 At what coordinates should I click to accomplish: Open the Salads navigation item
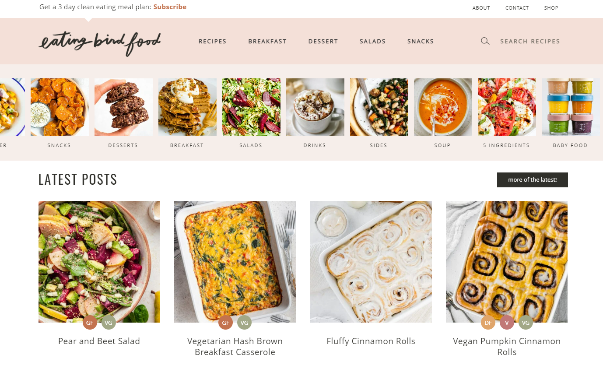[x=372, y=41]
